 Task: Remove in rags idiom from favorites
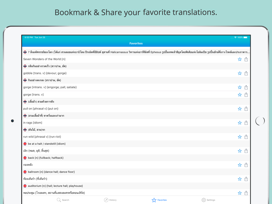click(240, 123)
